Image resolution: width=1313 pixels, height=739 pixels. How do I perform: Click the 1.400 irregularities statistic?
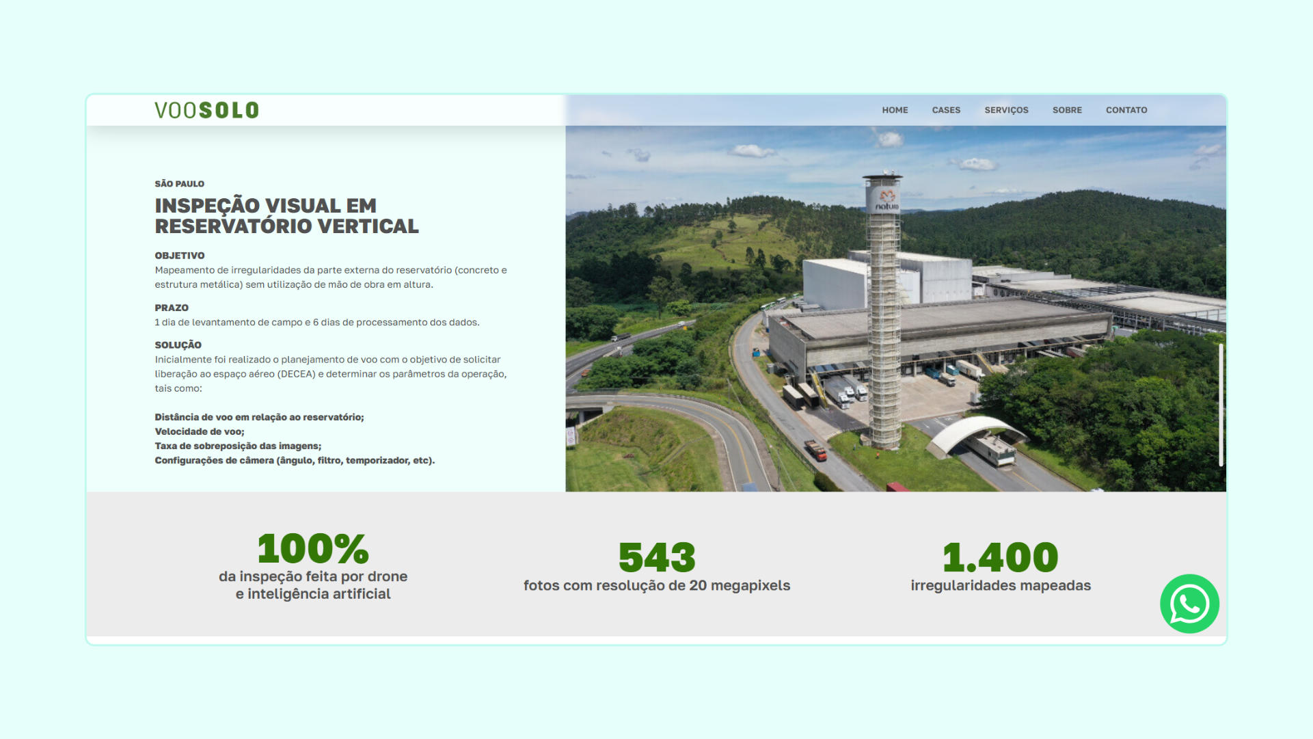[x=1000, y=558]
